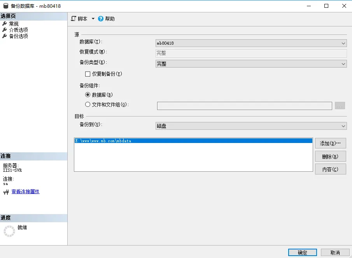Click the wrench icon beside 介质选项
This screenshot has width=352, height=258.
[x=5, y=30]
